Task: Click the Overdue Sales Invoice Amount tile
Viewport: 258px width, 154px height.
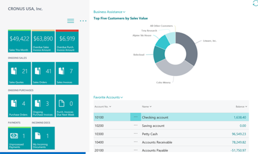Action: pos(43,41)
